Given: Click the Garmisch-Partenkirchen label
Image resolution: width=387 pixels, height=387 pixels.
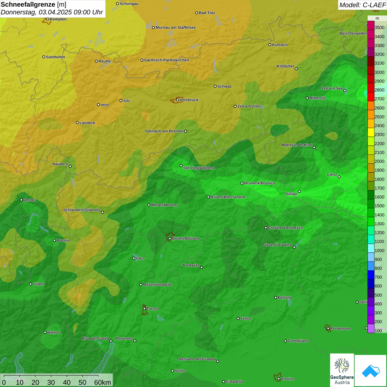Looking at the screenshot, I should (167, 60).
